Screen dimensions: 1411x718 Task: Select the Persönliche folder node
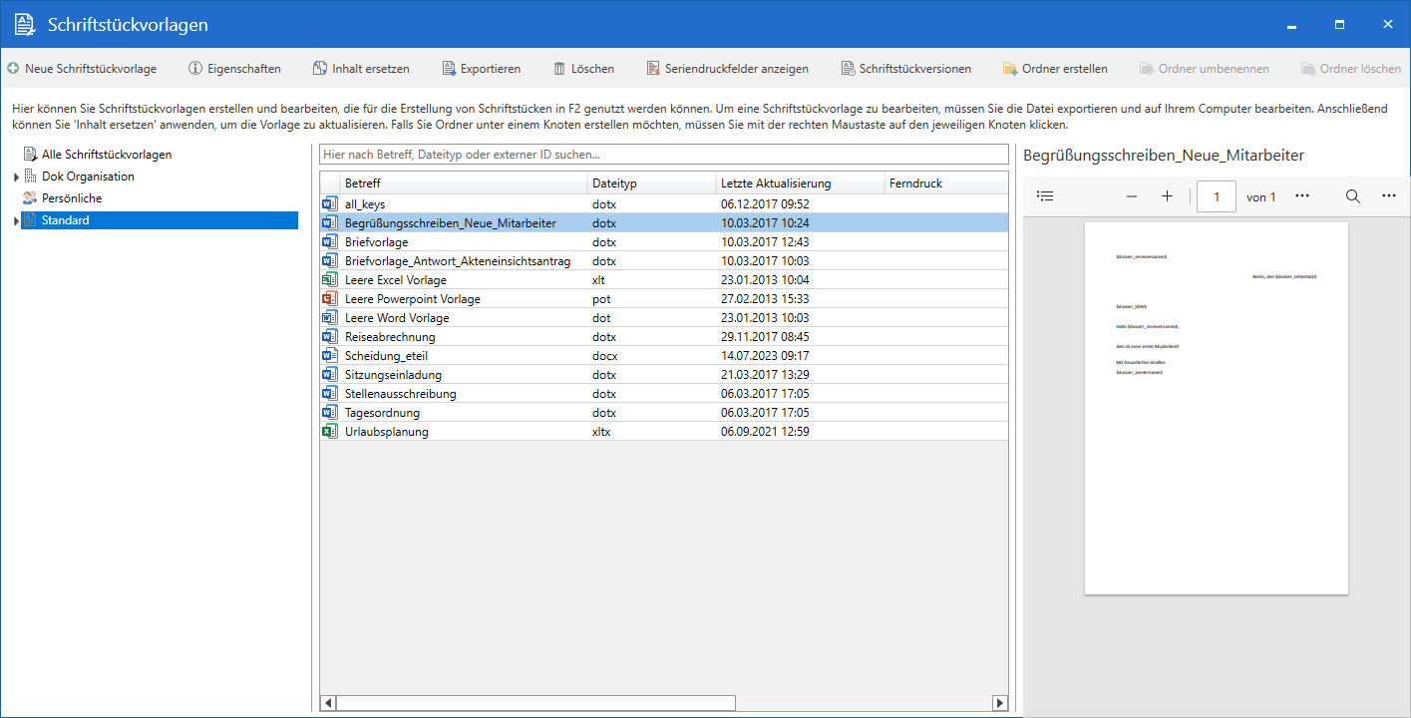pyautogui.click(x=71, y=198)
